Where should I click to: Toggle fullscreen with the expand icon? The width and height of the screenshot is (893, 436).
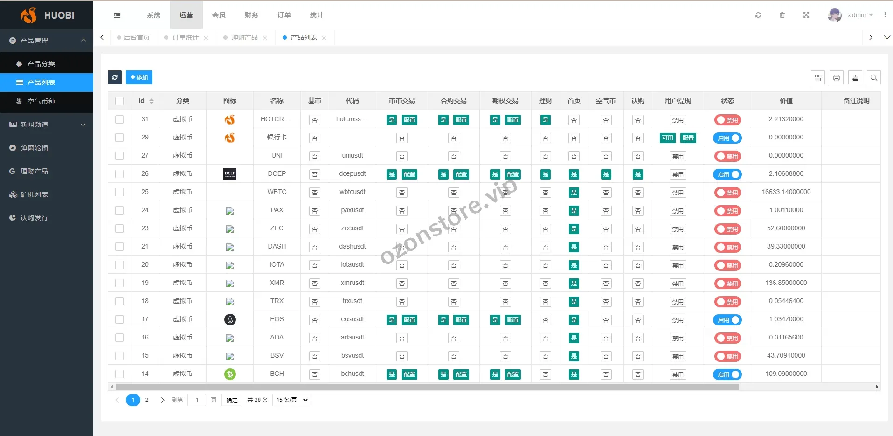click(x=806, y=15)
